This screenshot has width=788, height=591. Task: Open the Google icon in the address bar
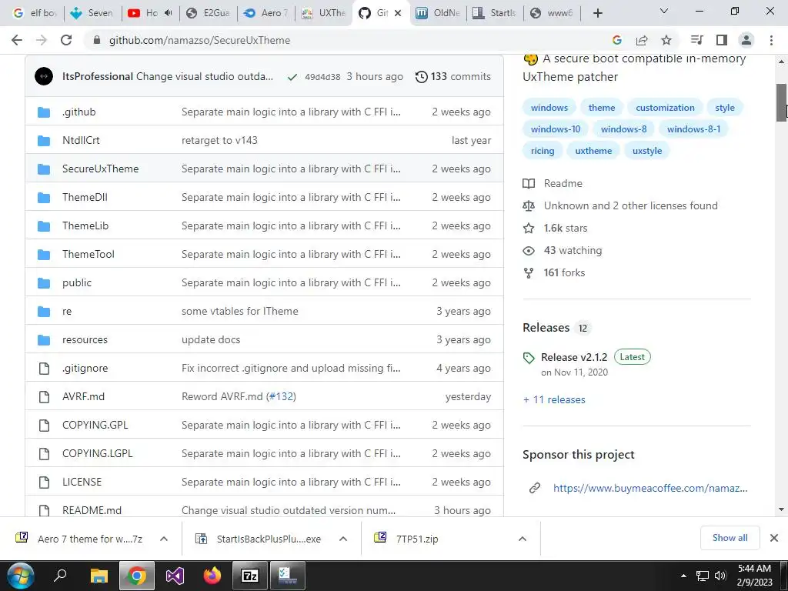click(617, 40)
